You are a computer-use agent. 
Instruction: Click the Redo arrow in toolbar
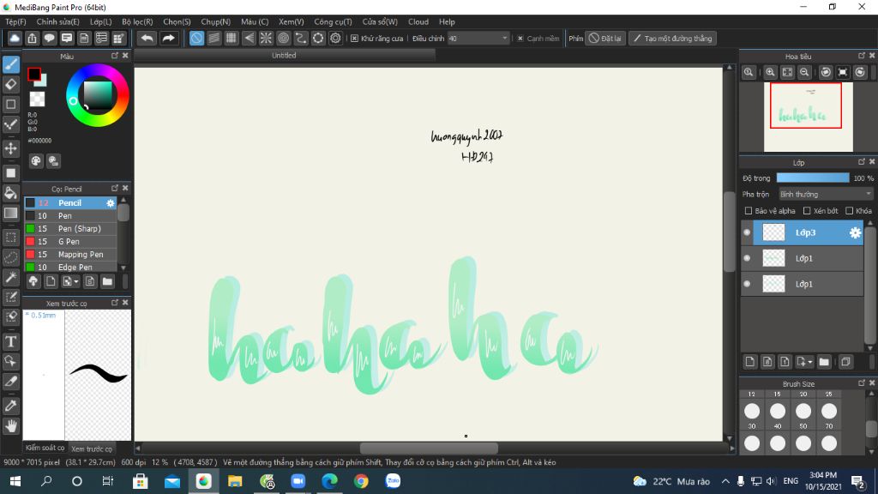pyautogui.click(x=168, y=38)
